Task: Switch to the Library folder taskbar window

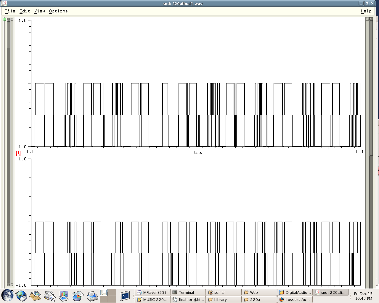Action: [224, 299]
